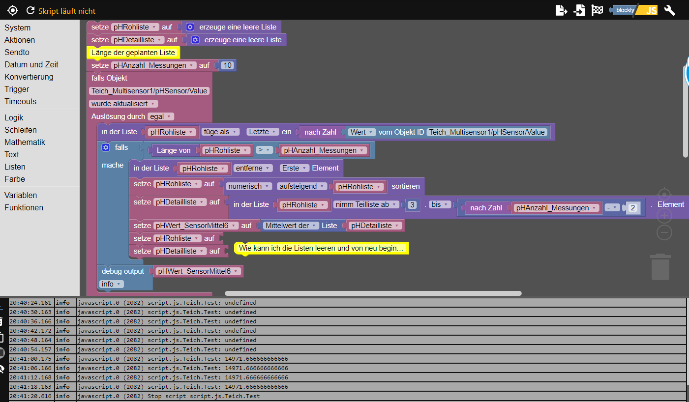The image size is (689, 402).
Task: Click the log entry at 20:40:24.161
Action: [347, 303]
